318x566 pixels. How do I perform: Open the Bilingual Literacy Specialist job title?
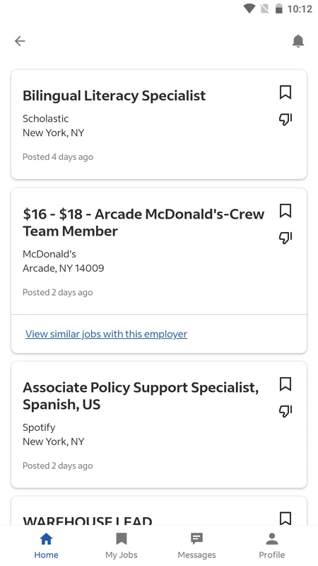[x=114, y=96]
